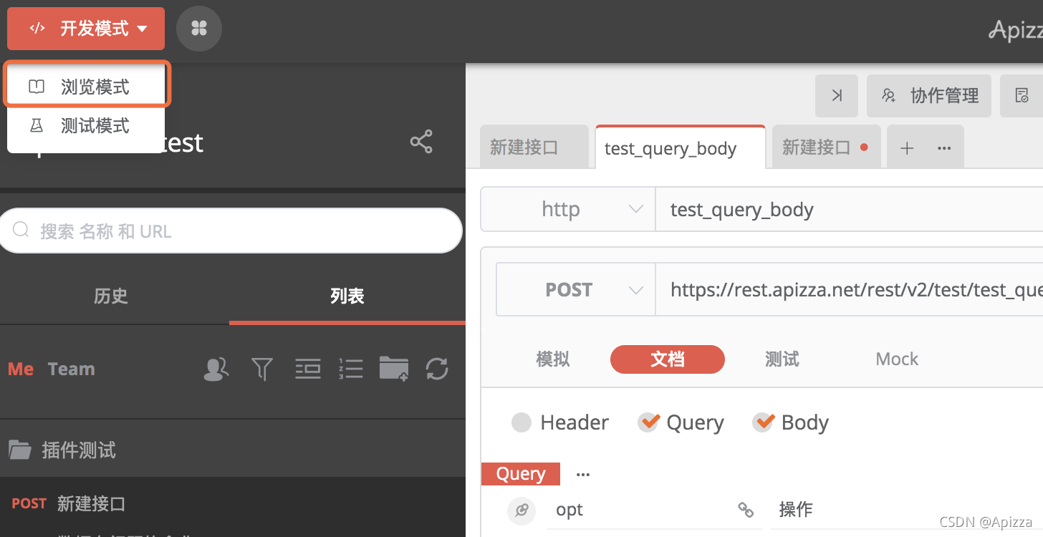1043x537 pixels.
Task: Expand the 插件测试 folder
Action: point(233,450)
